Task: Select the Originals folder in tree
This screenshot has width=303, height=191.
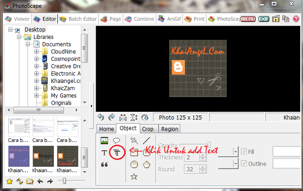Action: pos(61,103)
